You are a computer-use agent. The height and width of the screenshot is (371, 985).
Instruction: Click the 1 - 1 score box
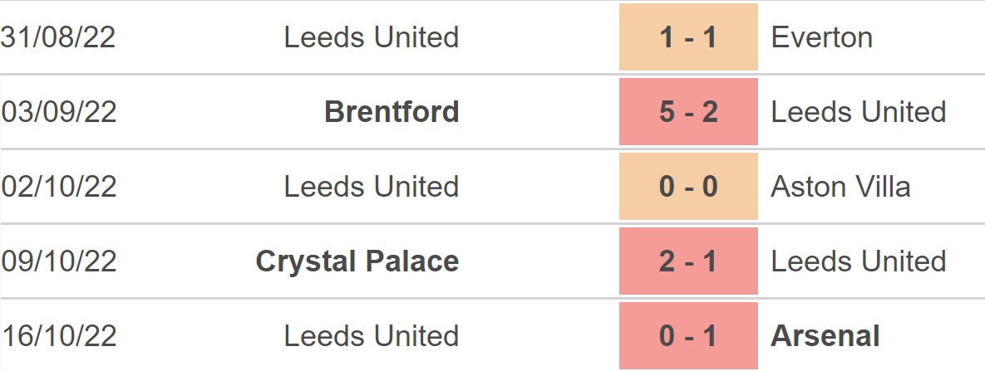pyautogui.click(x=688, y=37)
